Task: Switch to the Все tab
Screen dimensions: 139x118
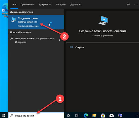Action: (x=14, y=4)
